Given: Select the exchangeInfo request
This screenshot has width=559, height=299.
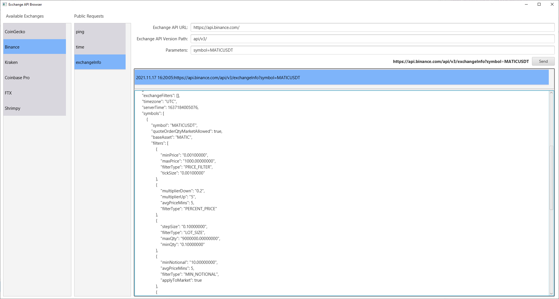Looking at the screenshot, I should 100,62.
